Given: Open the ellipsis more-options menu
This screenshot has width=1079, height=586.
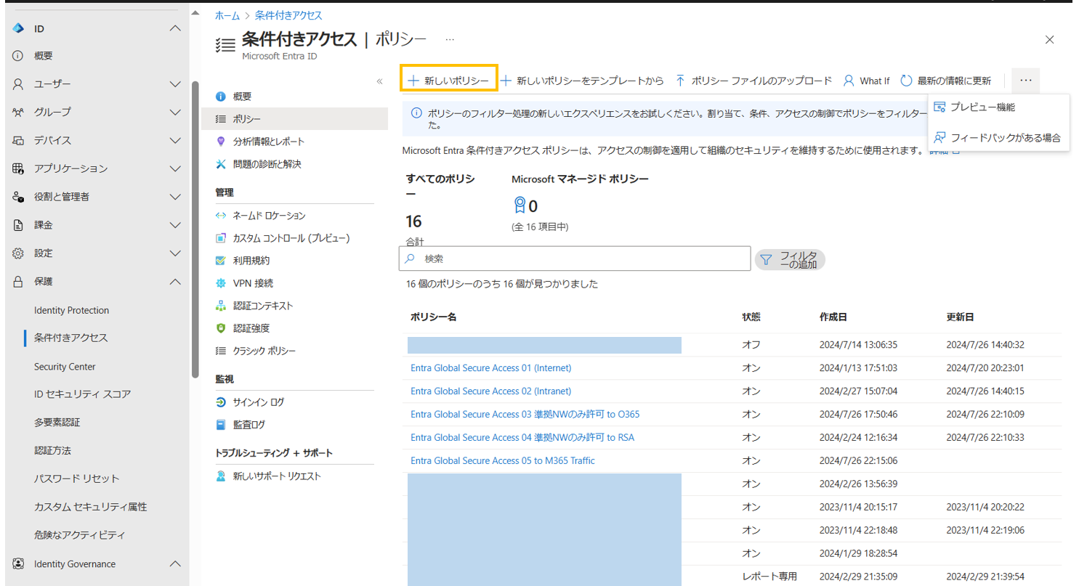Looking at the screenshot, I should [x=1026, y=81].
